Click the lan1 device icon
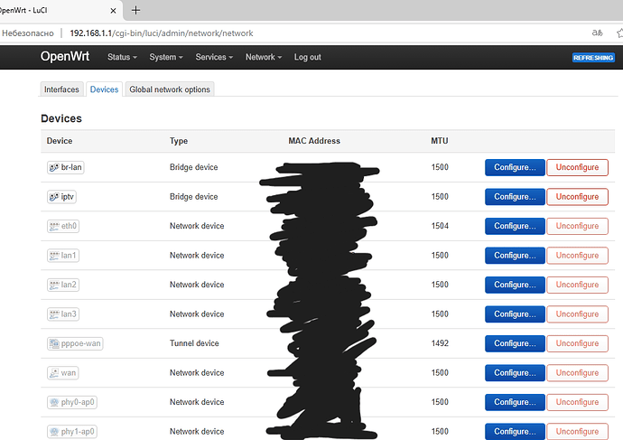 pos(54,256)
